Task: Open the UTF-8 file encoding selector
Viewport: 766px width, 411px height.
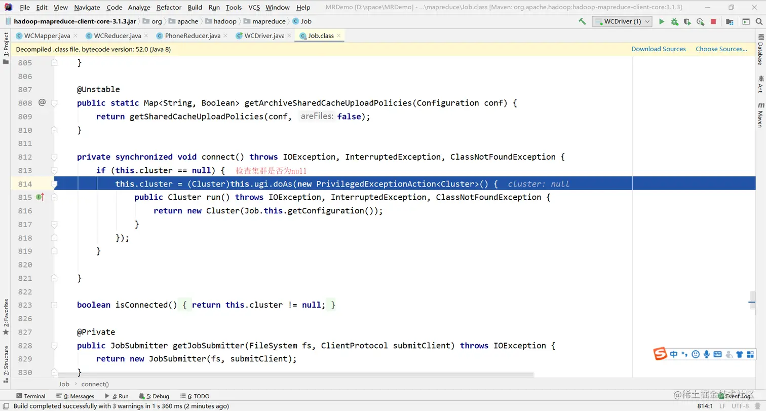Action: (x=740, y=406)
